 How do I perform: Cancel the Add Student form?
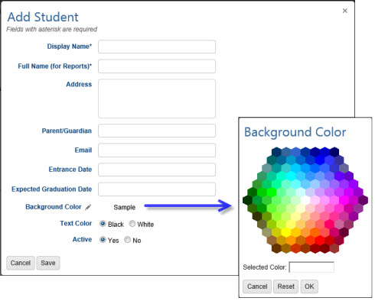tap(21, 263)
